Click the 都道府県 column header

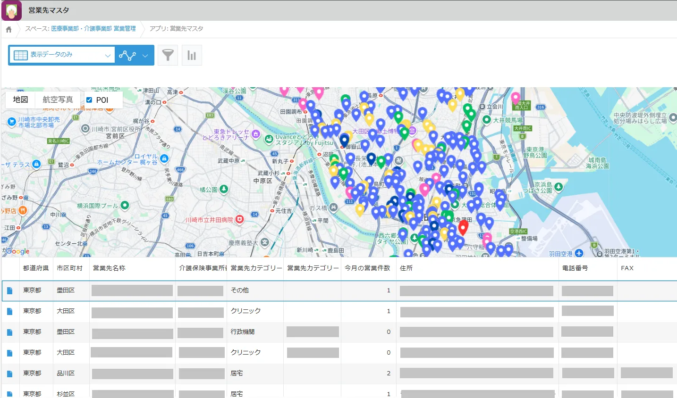coord(36,268)
